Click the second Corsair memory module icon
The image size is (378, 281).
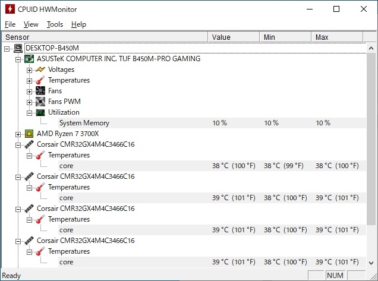tap(29, 176)
